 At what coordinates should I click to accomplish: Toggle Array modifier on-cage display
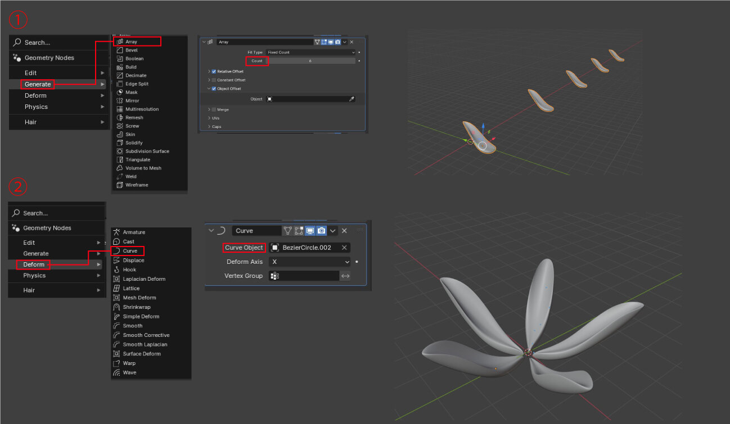tap(317, 42)
